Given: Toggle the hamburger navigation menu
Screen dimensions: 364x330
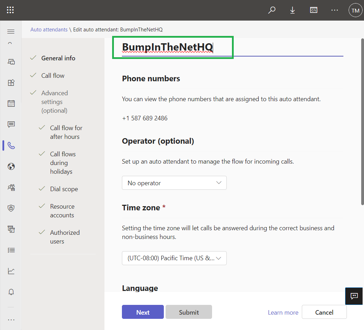Looking at the screenshot, I should tap(11, 32).
